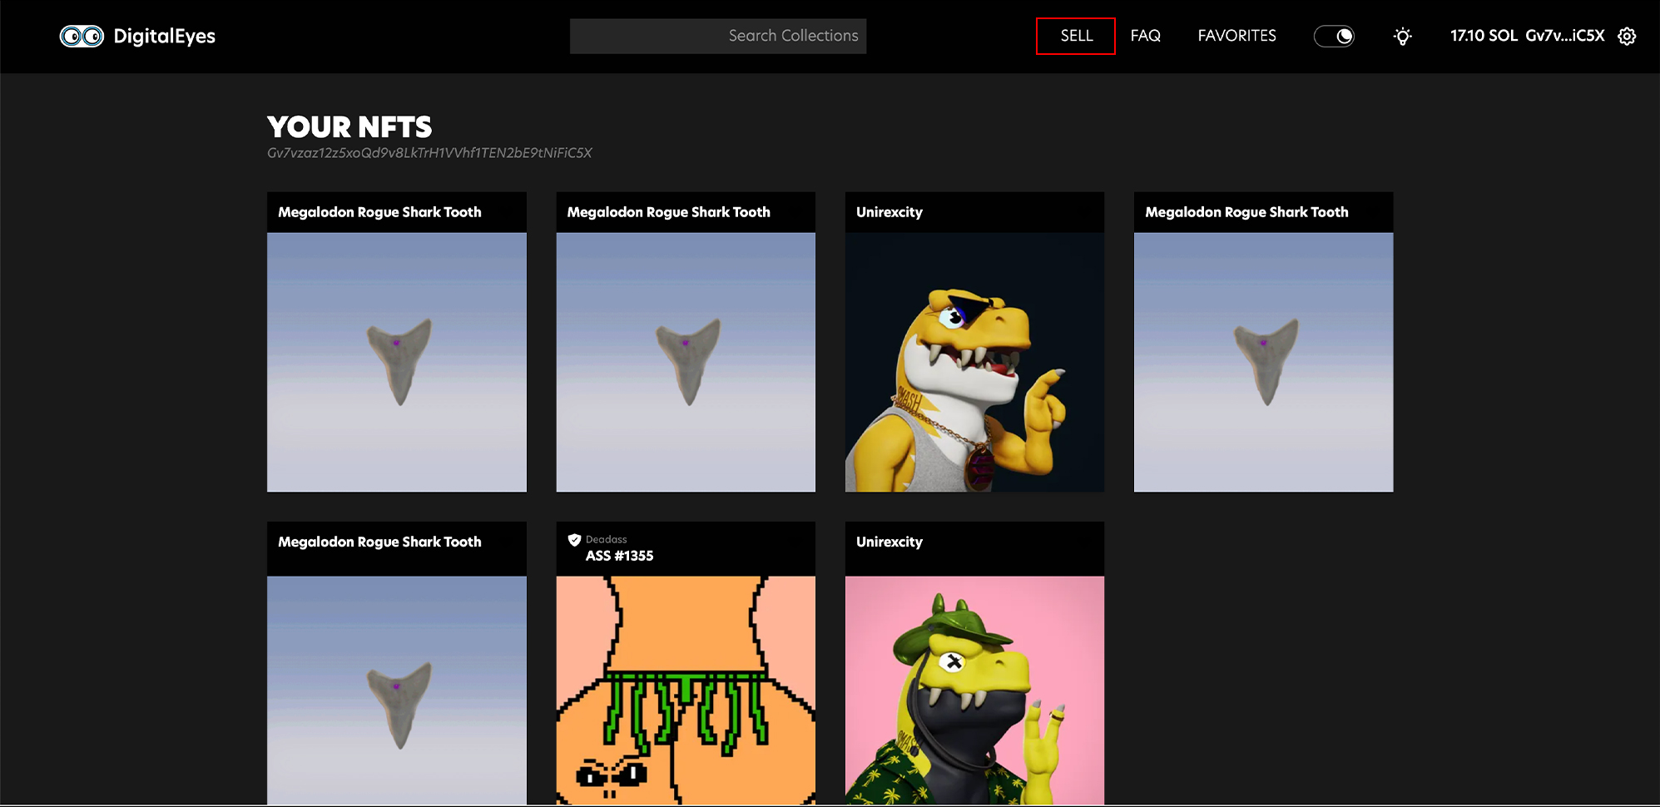Screen dimensions: 1660x807
Task: Click the bottom-left Megalodon Rogue Shark Tooth title
Action: (x=379, y=542)
